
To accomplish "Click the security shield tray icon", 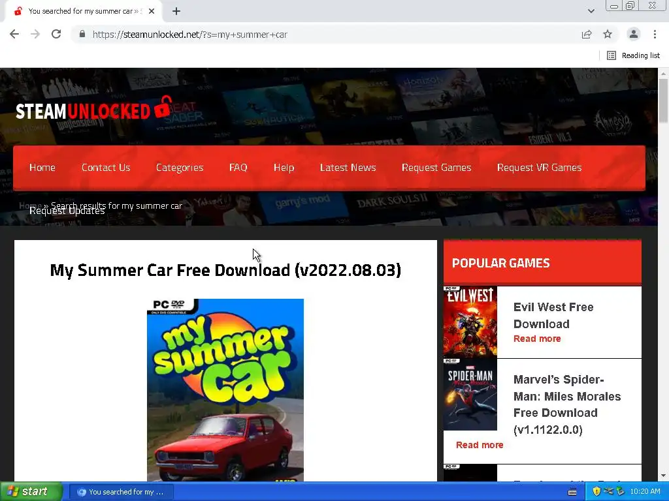I will pos(596,492).
